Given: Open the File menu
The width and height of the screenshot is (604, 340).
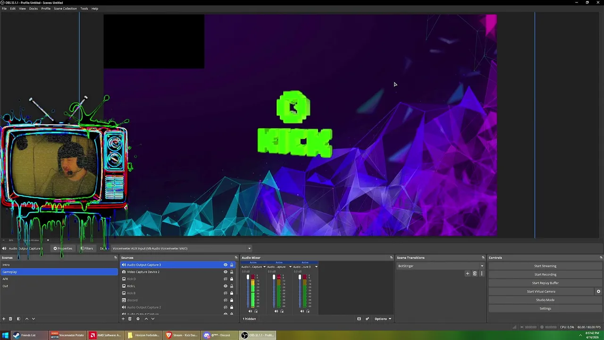Looking at the screenshot, I should (x=4, y=8).
